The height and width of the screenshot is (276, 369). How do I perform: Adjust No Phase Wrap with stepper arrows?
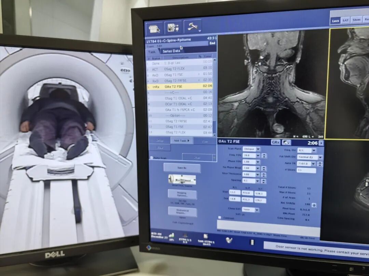263,169
